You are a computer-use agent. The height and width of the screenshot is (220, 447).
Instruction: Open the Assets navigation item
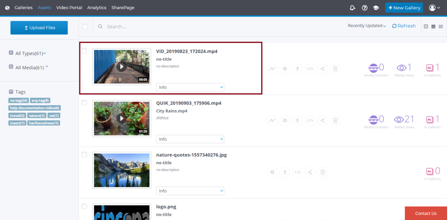point(44,8)
